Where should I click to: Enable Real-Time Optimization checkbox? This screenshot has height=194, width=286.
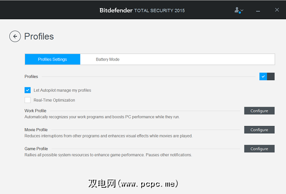(x=28, y=100)
